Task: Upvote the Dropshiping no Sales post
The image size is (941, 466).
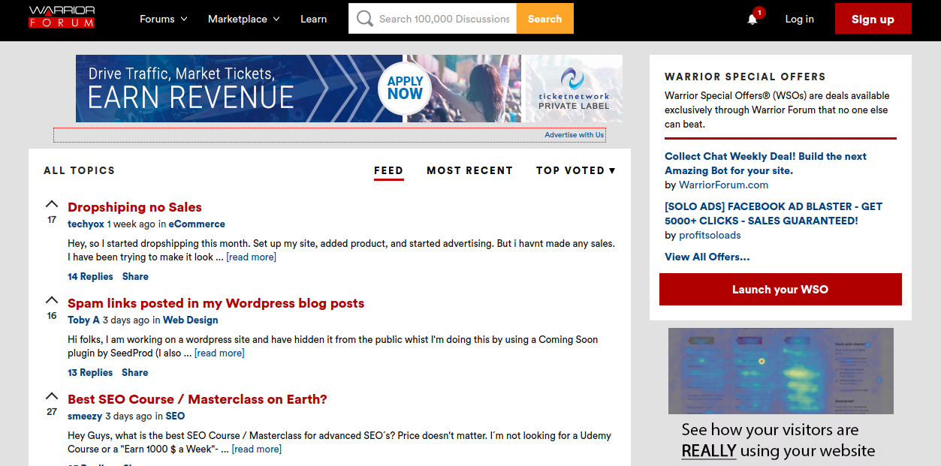Action: coord(52,204)
